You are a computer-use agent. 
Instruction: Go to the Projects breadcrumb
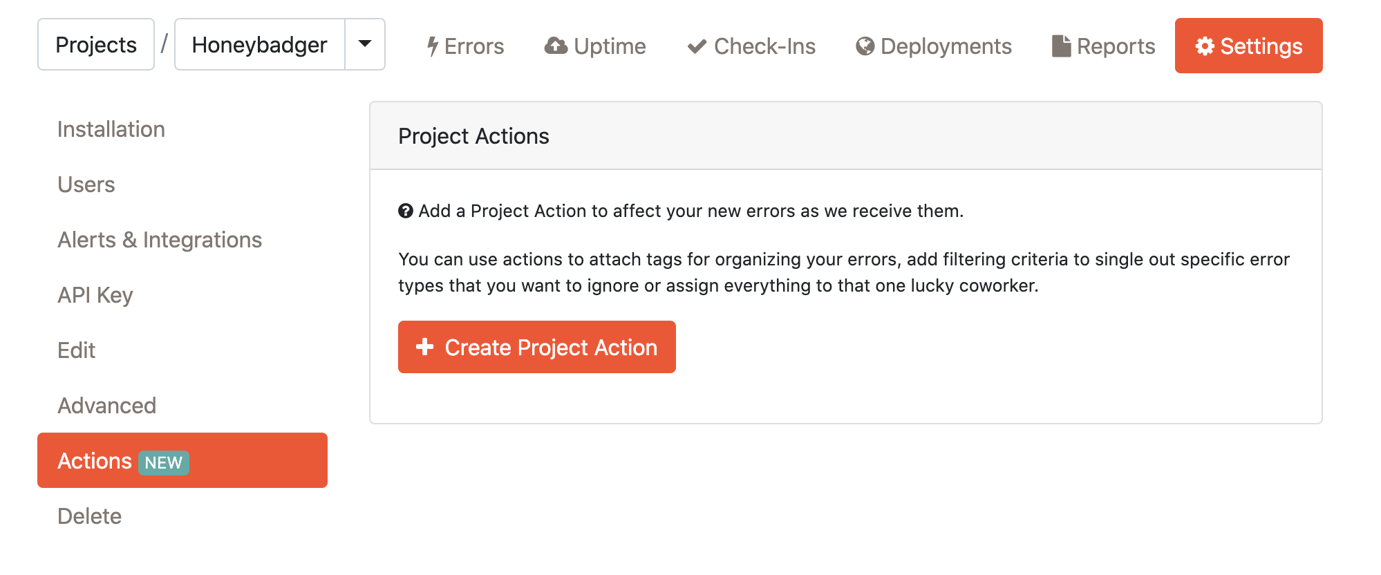tap(96, 44)
